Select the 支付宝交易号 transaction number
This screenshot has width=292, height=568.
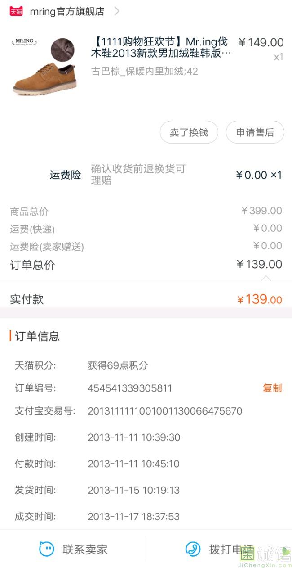click(x=165, y=411)
